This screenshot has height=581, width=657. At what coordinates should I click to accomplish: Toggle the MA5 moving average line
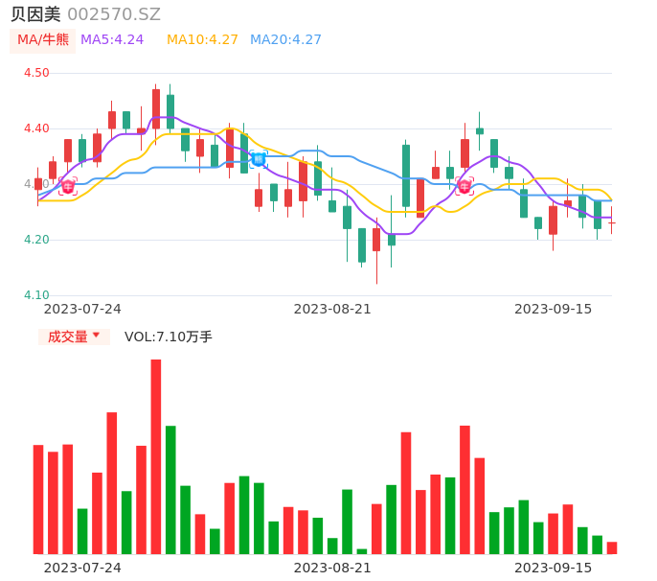pyautogui.click(x=112, y=40)
